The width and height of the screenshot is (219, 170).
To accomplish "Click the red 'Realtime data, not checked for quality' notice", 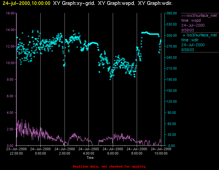I will click(x=109, y=166).
